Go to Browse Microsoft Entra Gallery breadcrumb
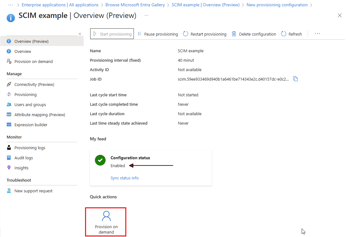346x237 pixels. click(135, 5)
